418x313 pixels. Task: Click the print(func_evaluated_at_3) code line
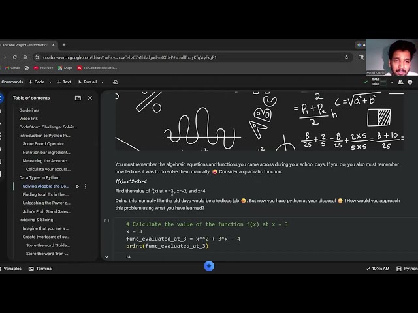167,246
